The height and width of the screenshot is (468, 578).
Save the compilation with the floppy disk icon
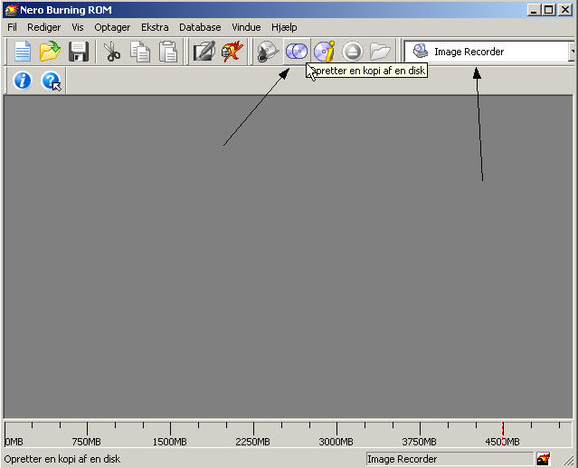pos(79,52)
